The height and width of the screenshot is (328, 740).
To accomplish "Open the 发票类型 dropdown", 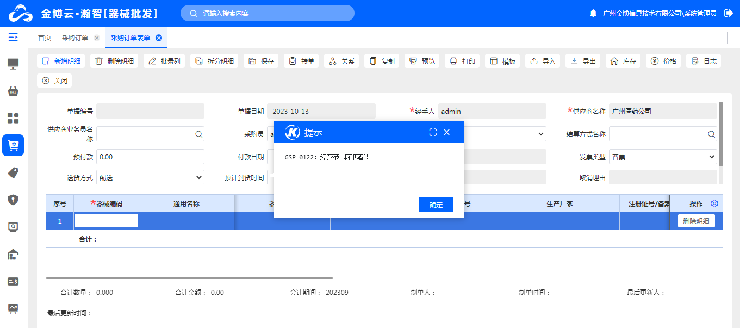I will pyautogui.click(x=662, y=157).
